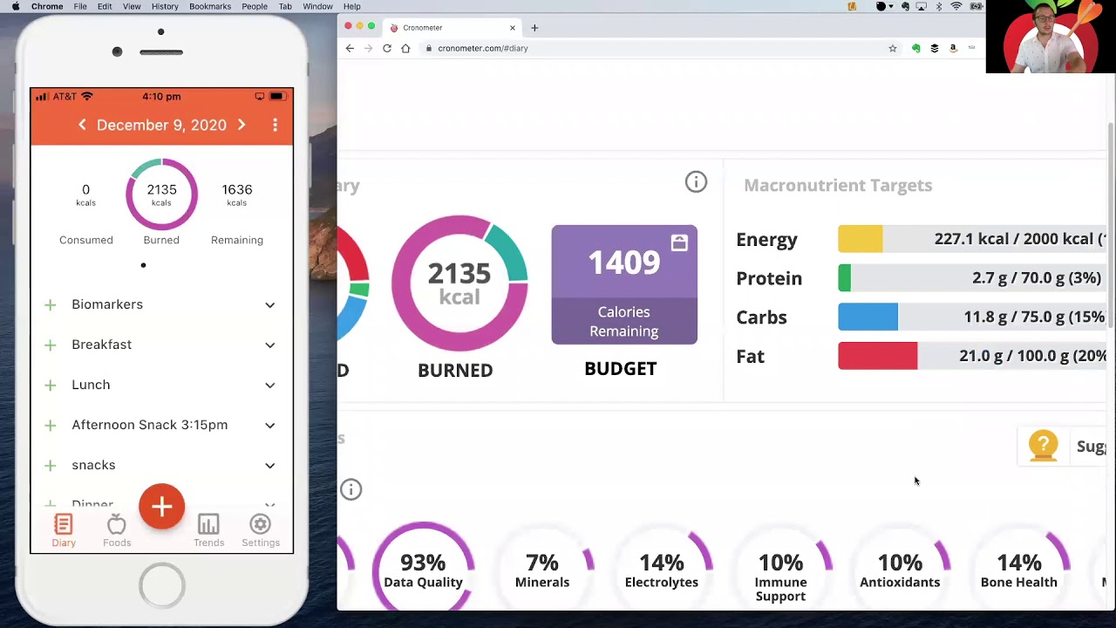Image resolution: width=1116 pixels, height=628 pixels.
Task: Reload the Cronometer page
Action: click(x=387, y=48)
